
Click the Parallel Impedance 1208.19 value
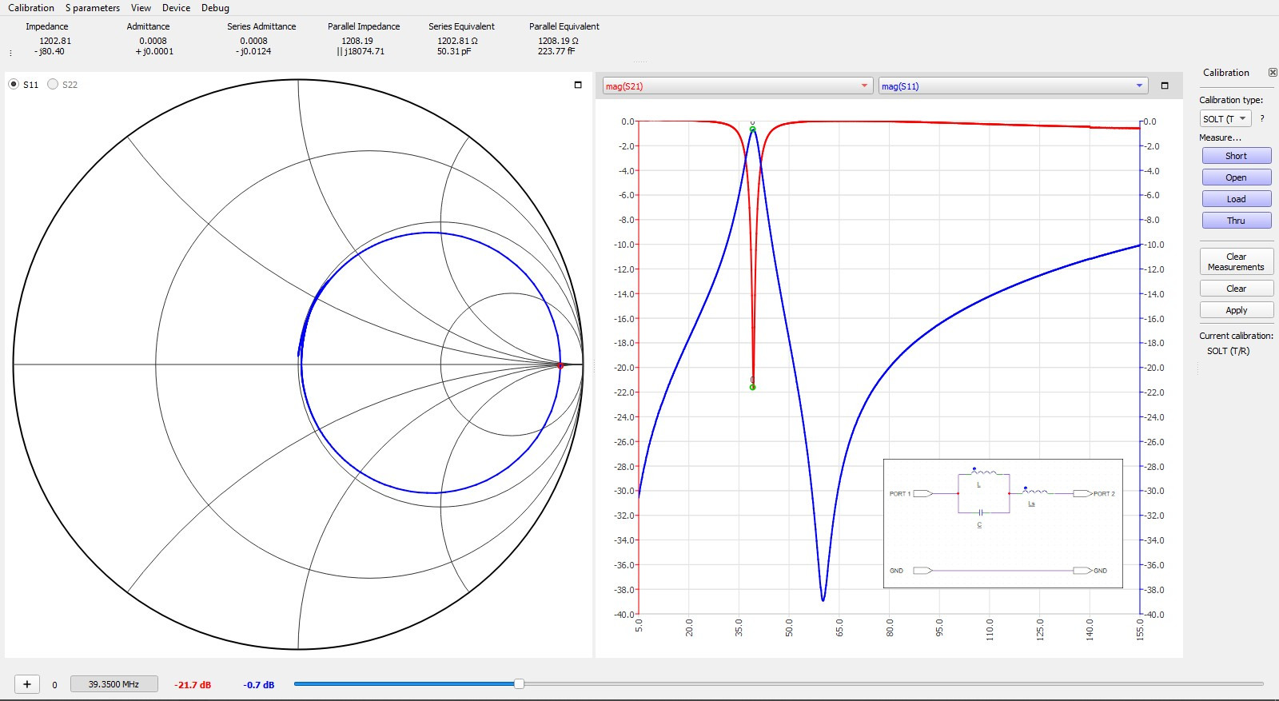(357, 41)
